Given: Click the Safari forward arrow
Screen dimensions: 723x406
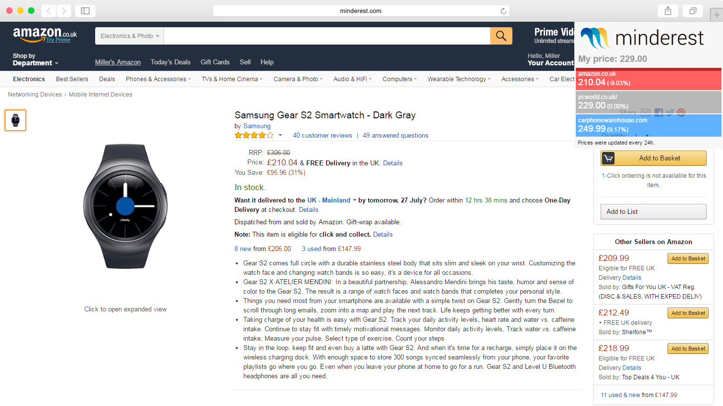Looking at the screenshot, I should coord(64,11).
